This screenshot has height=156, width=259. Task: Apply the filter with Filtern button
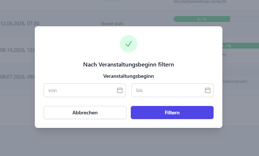click(172, 113)
